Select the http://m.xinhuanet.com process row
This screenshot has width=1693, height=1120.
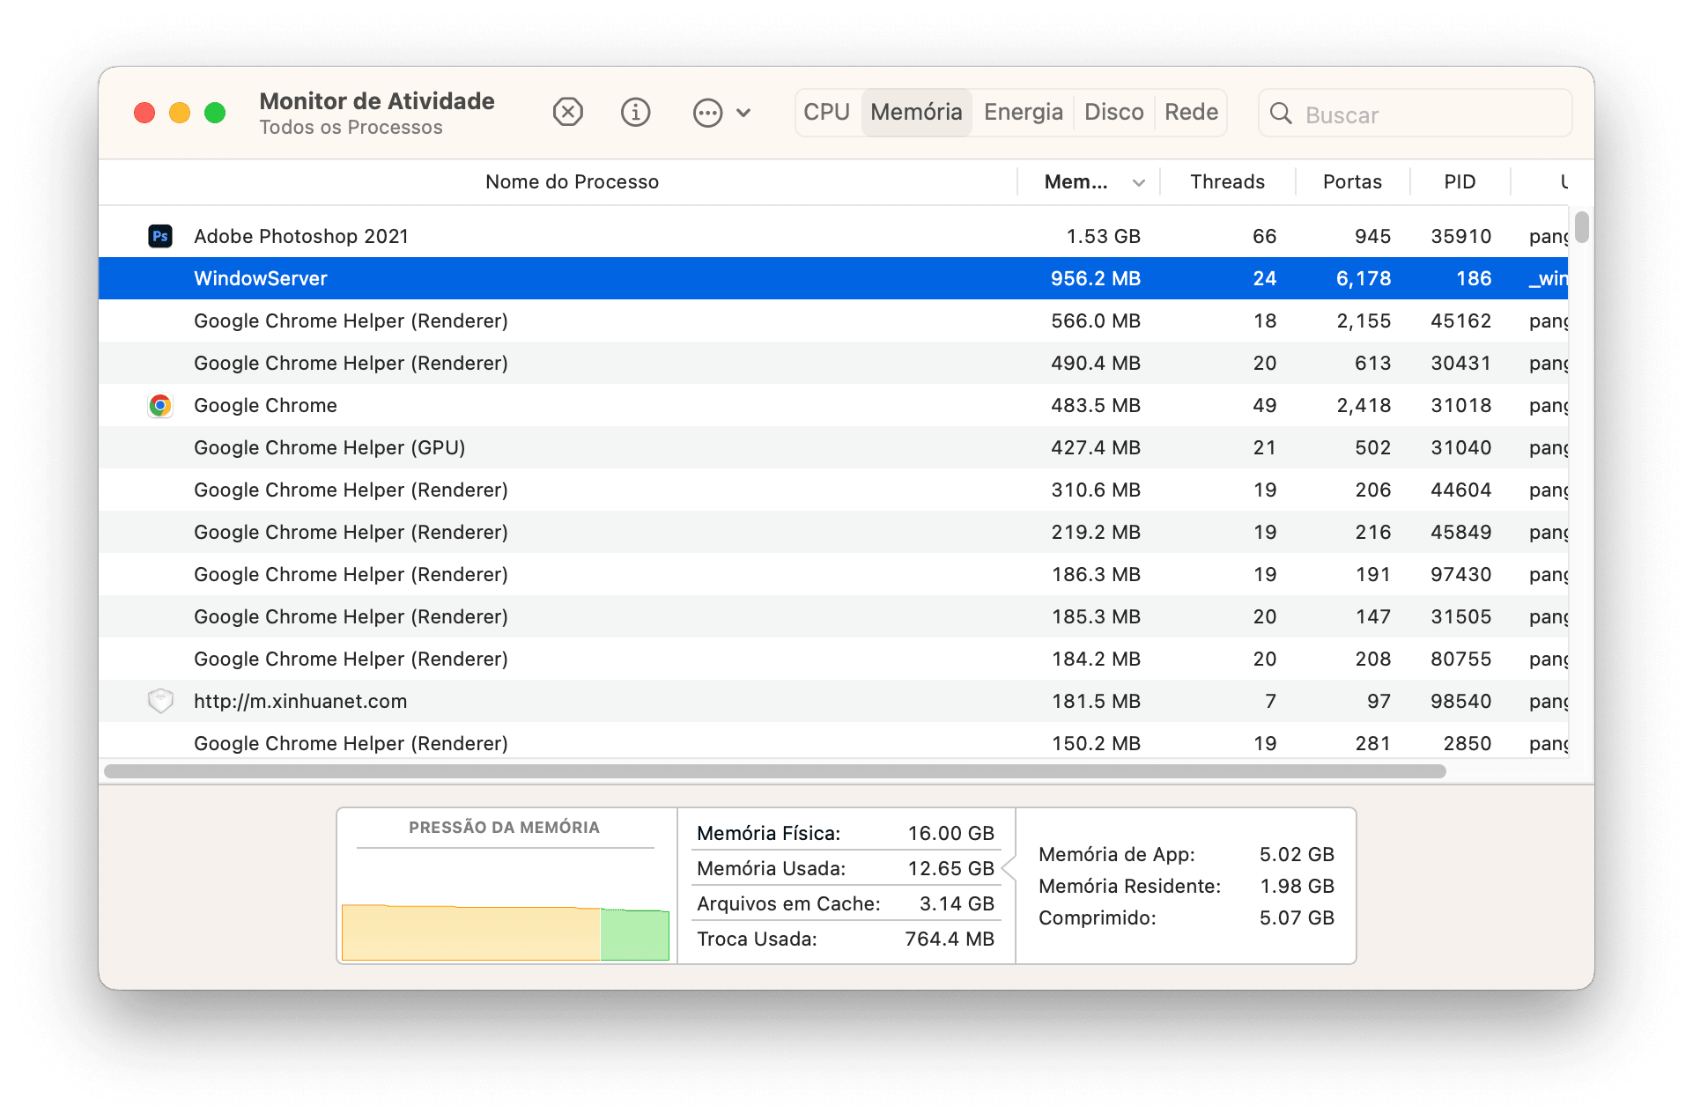(833, 701)
